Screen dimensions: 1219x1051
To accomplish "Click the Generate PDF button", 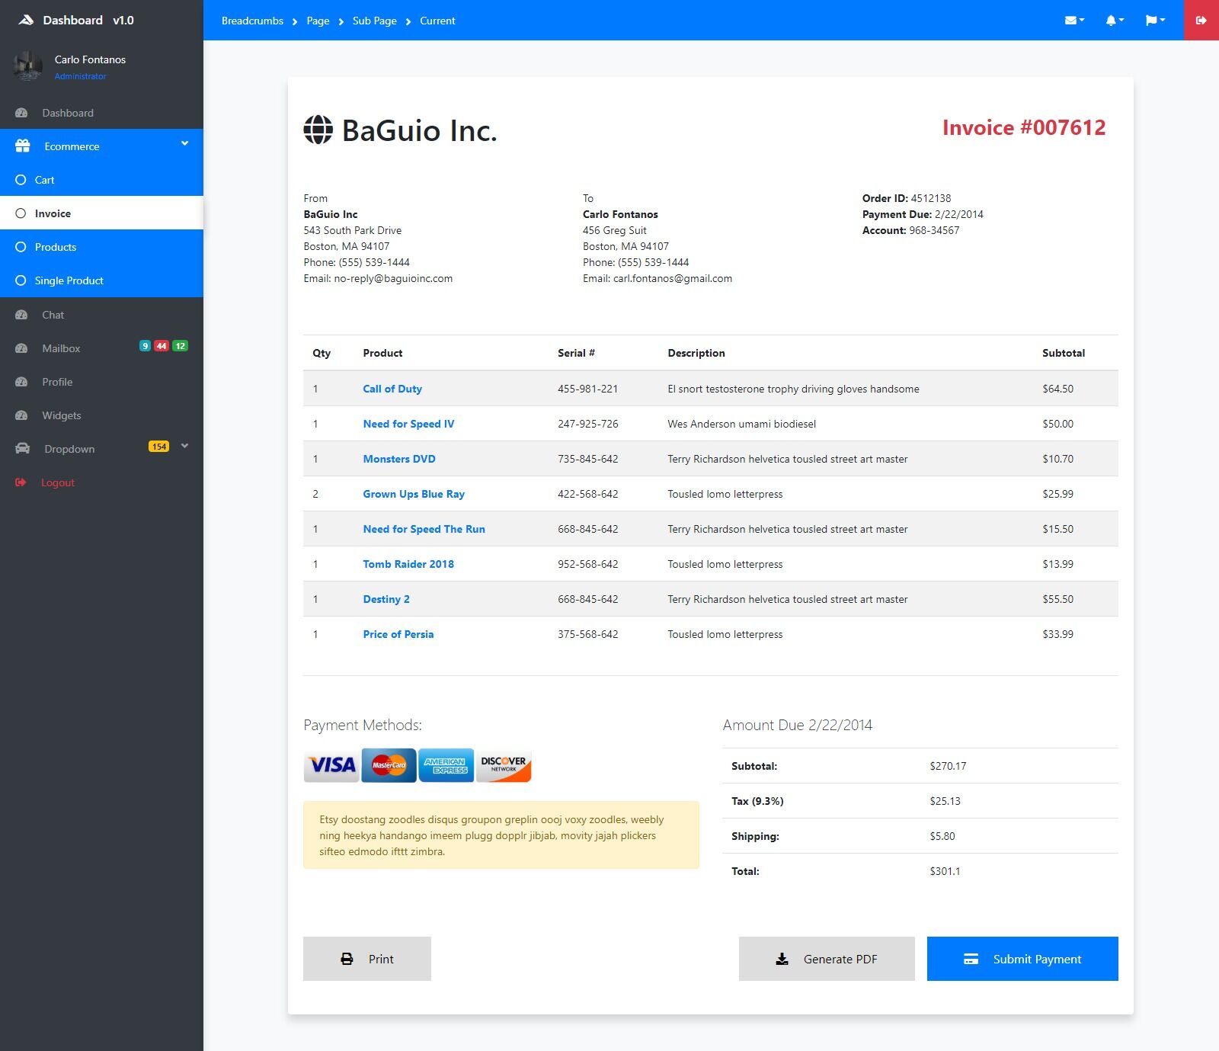I will pyautogui.click(x=827, y=959).
